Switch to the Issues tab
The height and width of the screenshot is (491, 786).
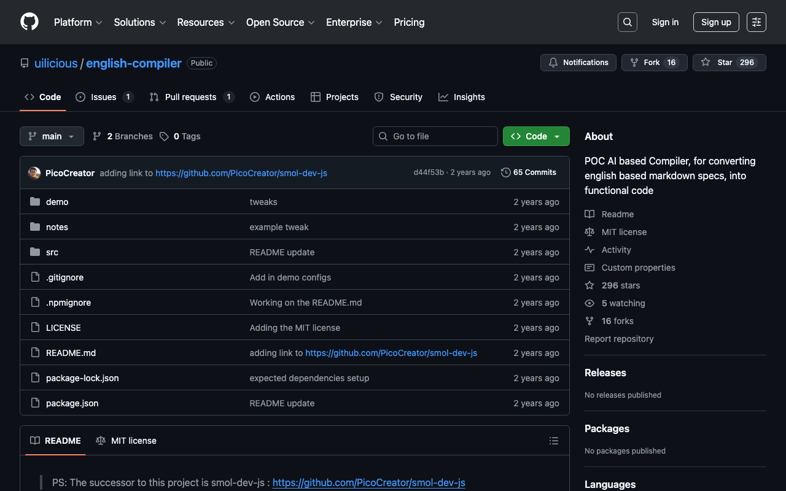(x=104, y=97)
